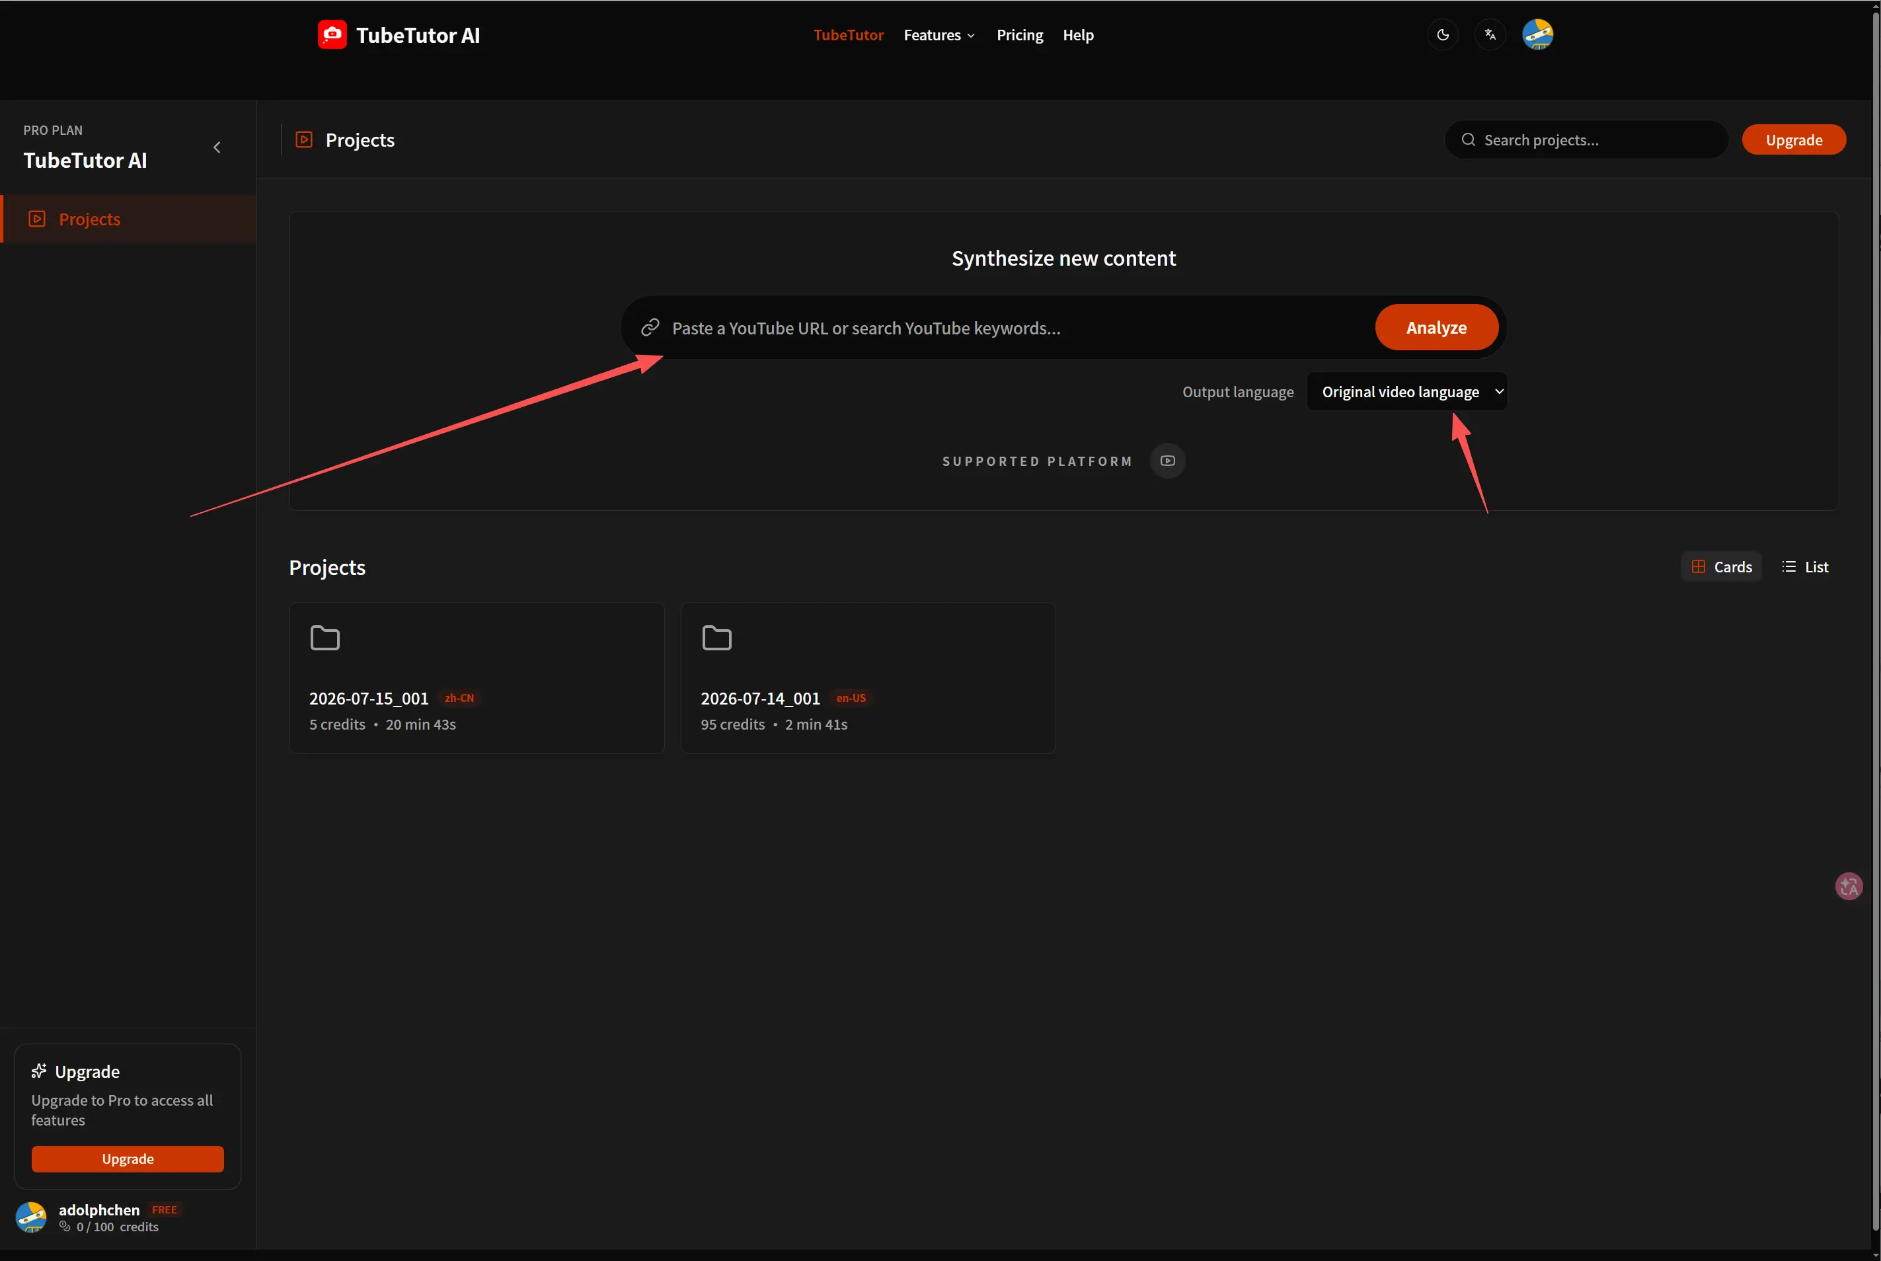Image resolution: width=1881 pixels, height=1261 pixels.
Task: Open the TubeTutor nav link
Action: pyautogui.click(x=849, y=36)
